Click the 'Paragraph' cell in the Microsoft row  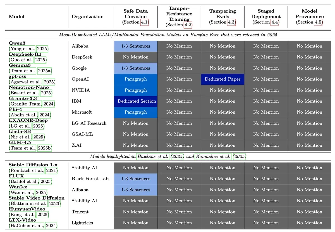click(136, 112)
